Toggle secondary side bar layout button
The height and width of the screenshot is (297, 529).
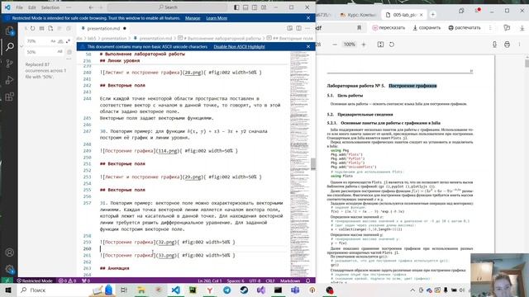(255, 7)
